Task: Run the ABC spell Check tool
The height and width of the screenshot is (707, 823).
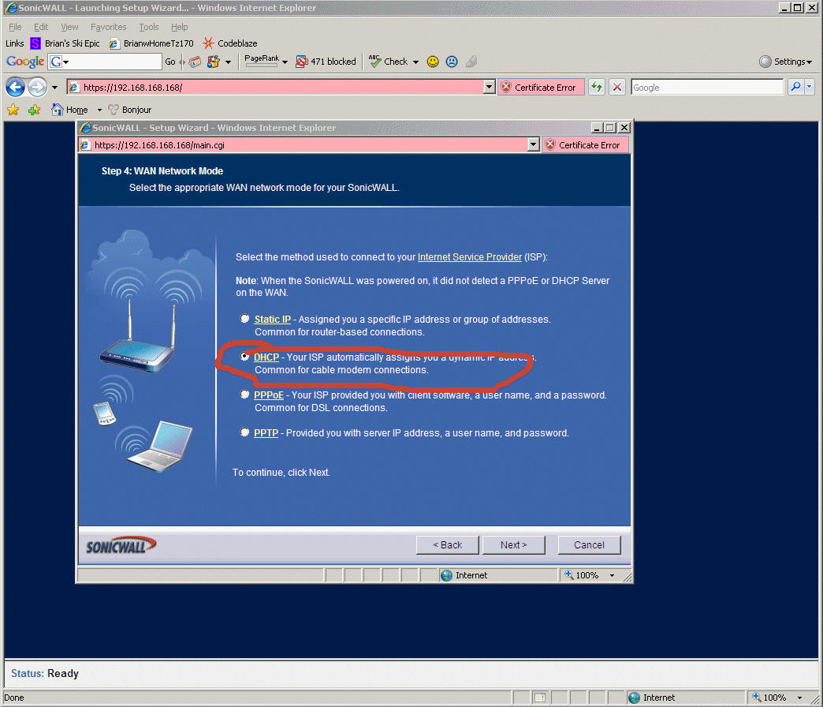Action: [389, 62]
